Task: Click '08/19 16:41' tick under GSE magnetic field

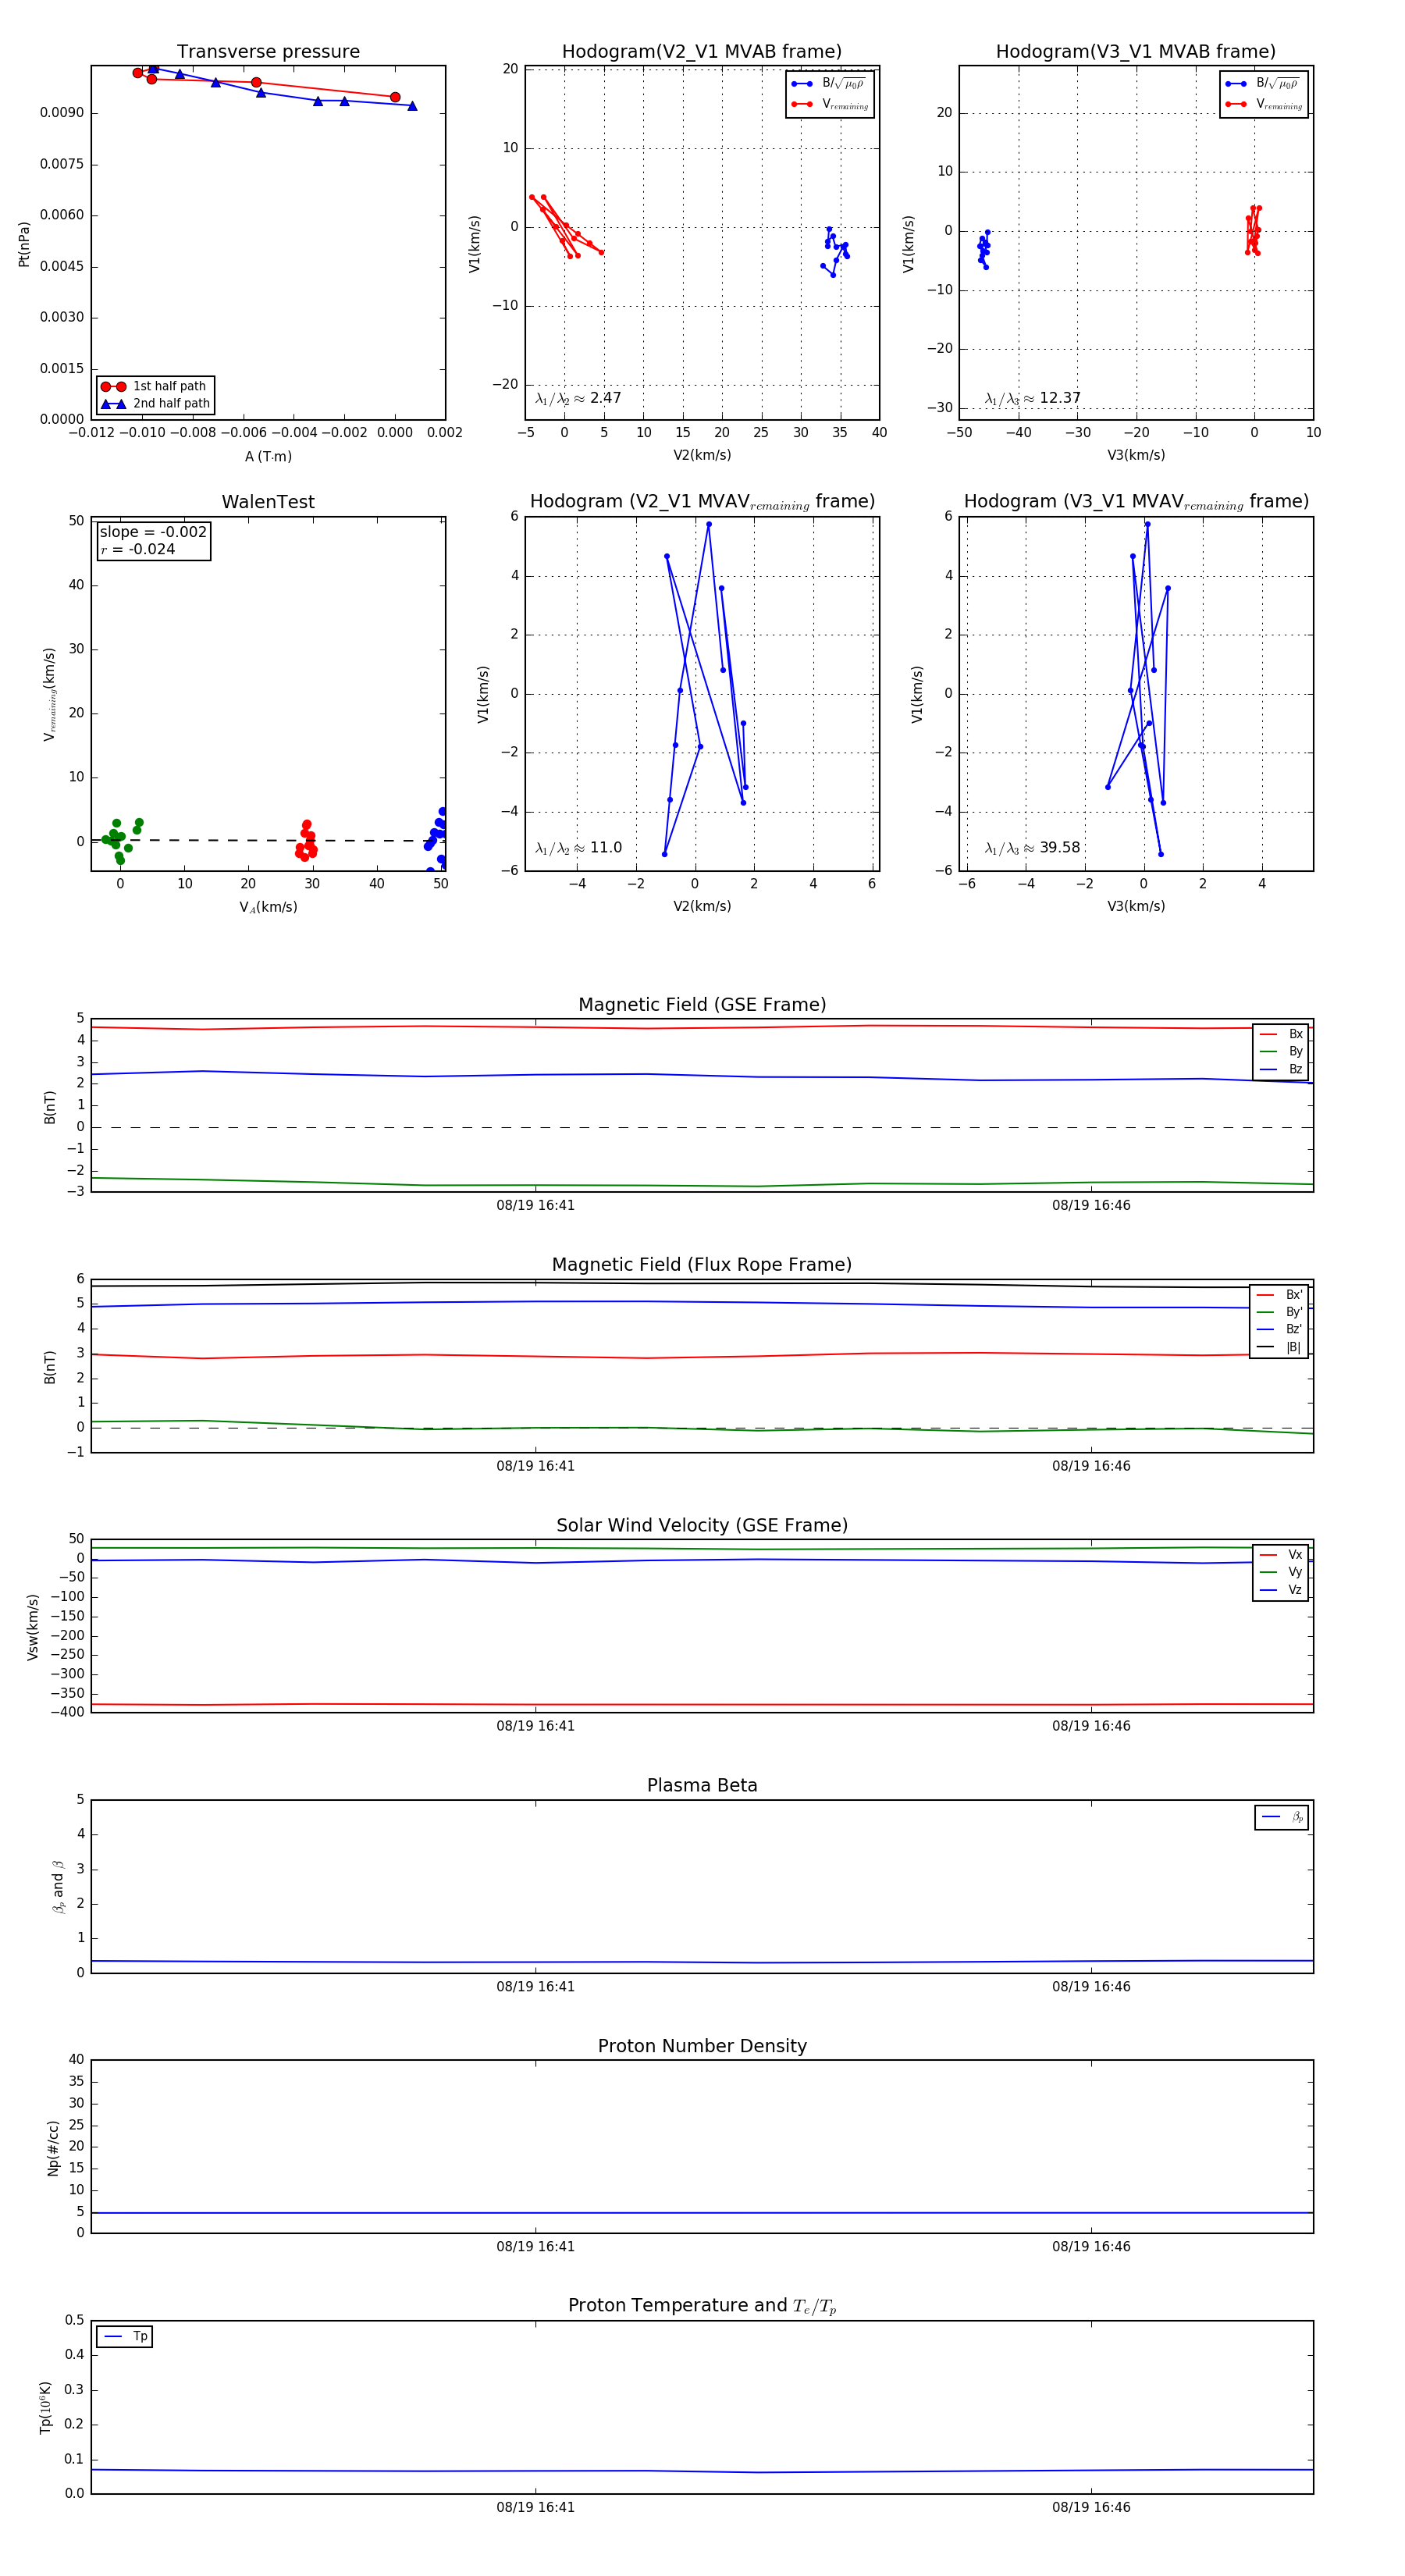Action: [536, 1206]
